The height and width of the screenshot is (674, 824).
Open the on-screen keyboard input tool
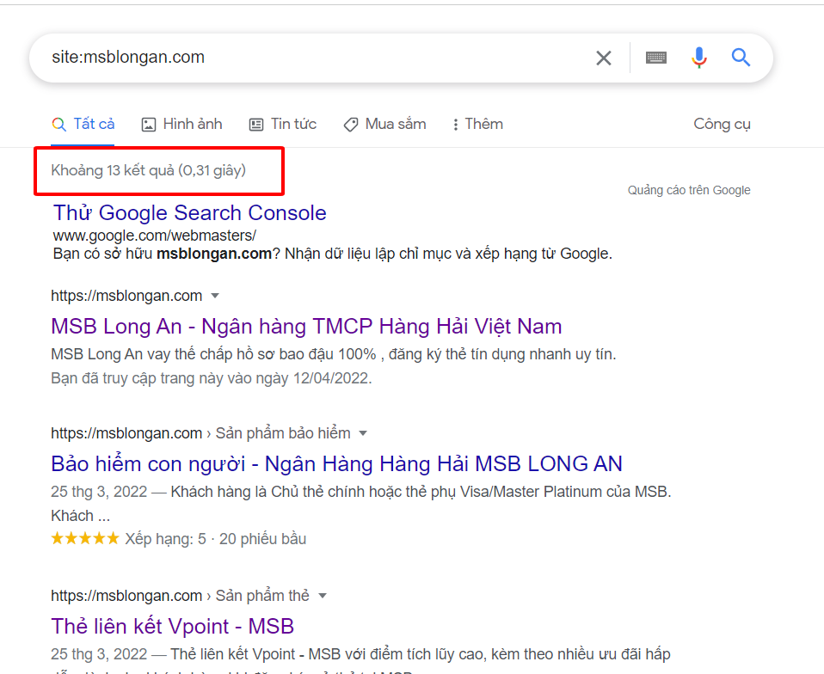coord(655,58)
